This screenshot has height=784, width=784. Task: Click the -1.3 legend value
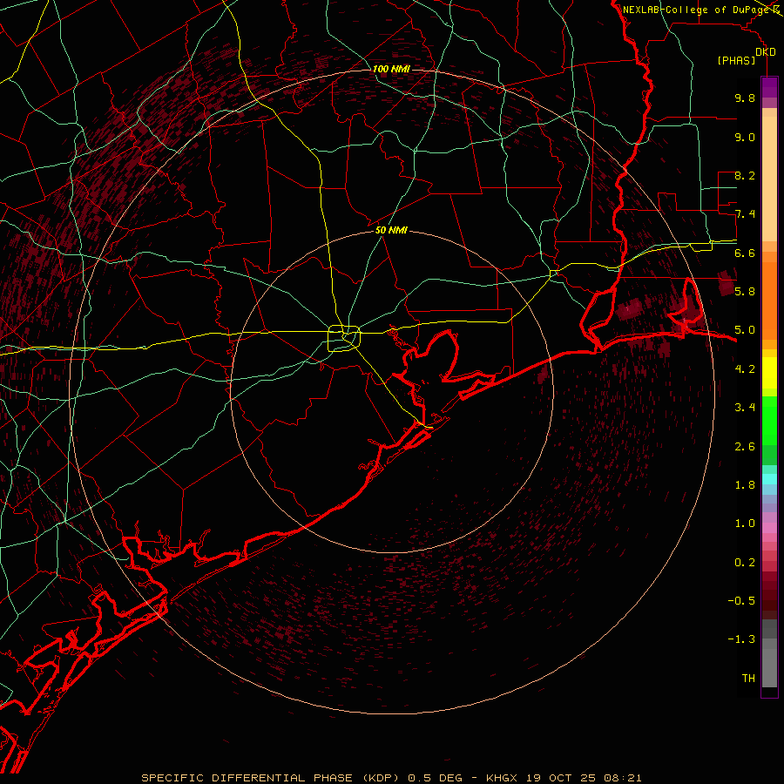(741, 639)
